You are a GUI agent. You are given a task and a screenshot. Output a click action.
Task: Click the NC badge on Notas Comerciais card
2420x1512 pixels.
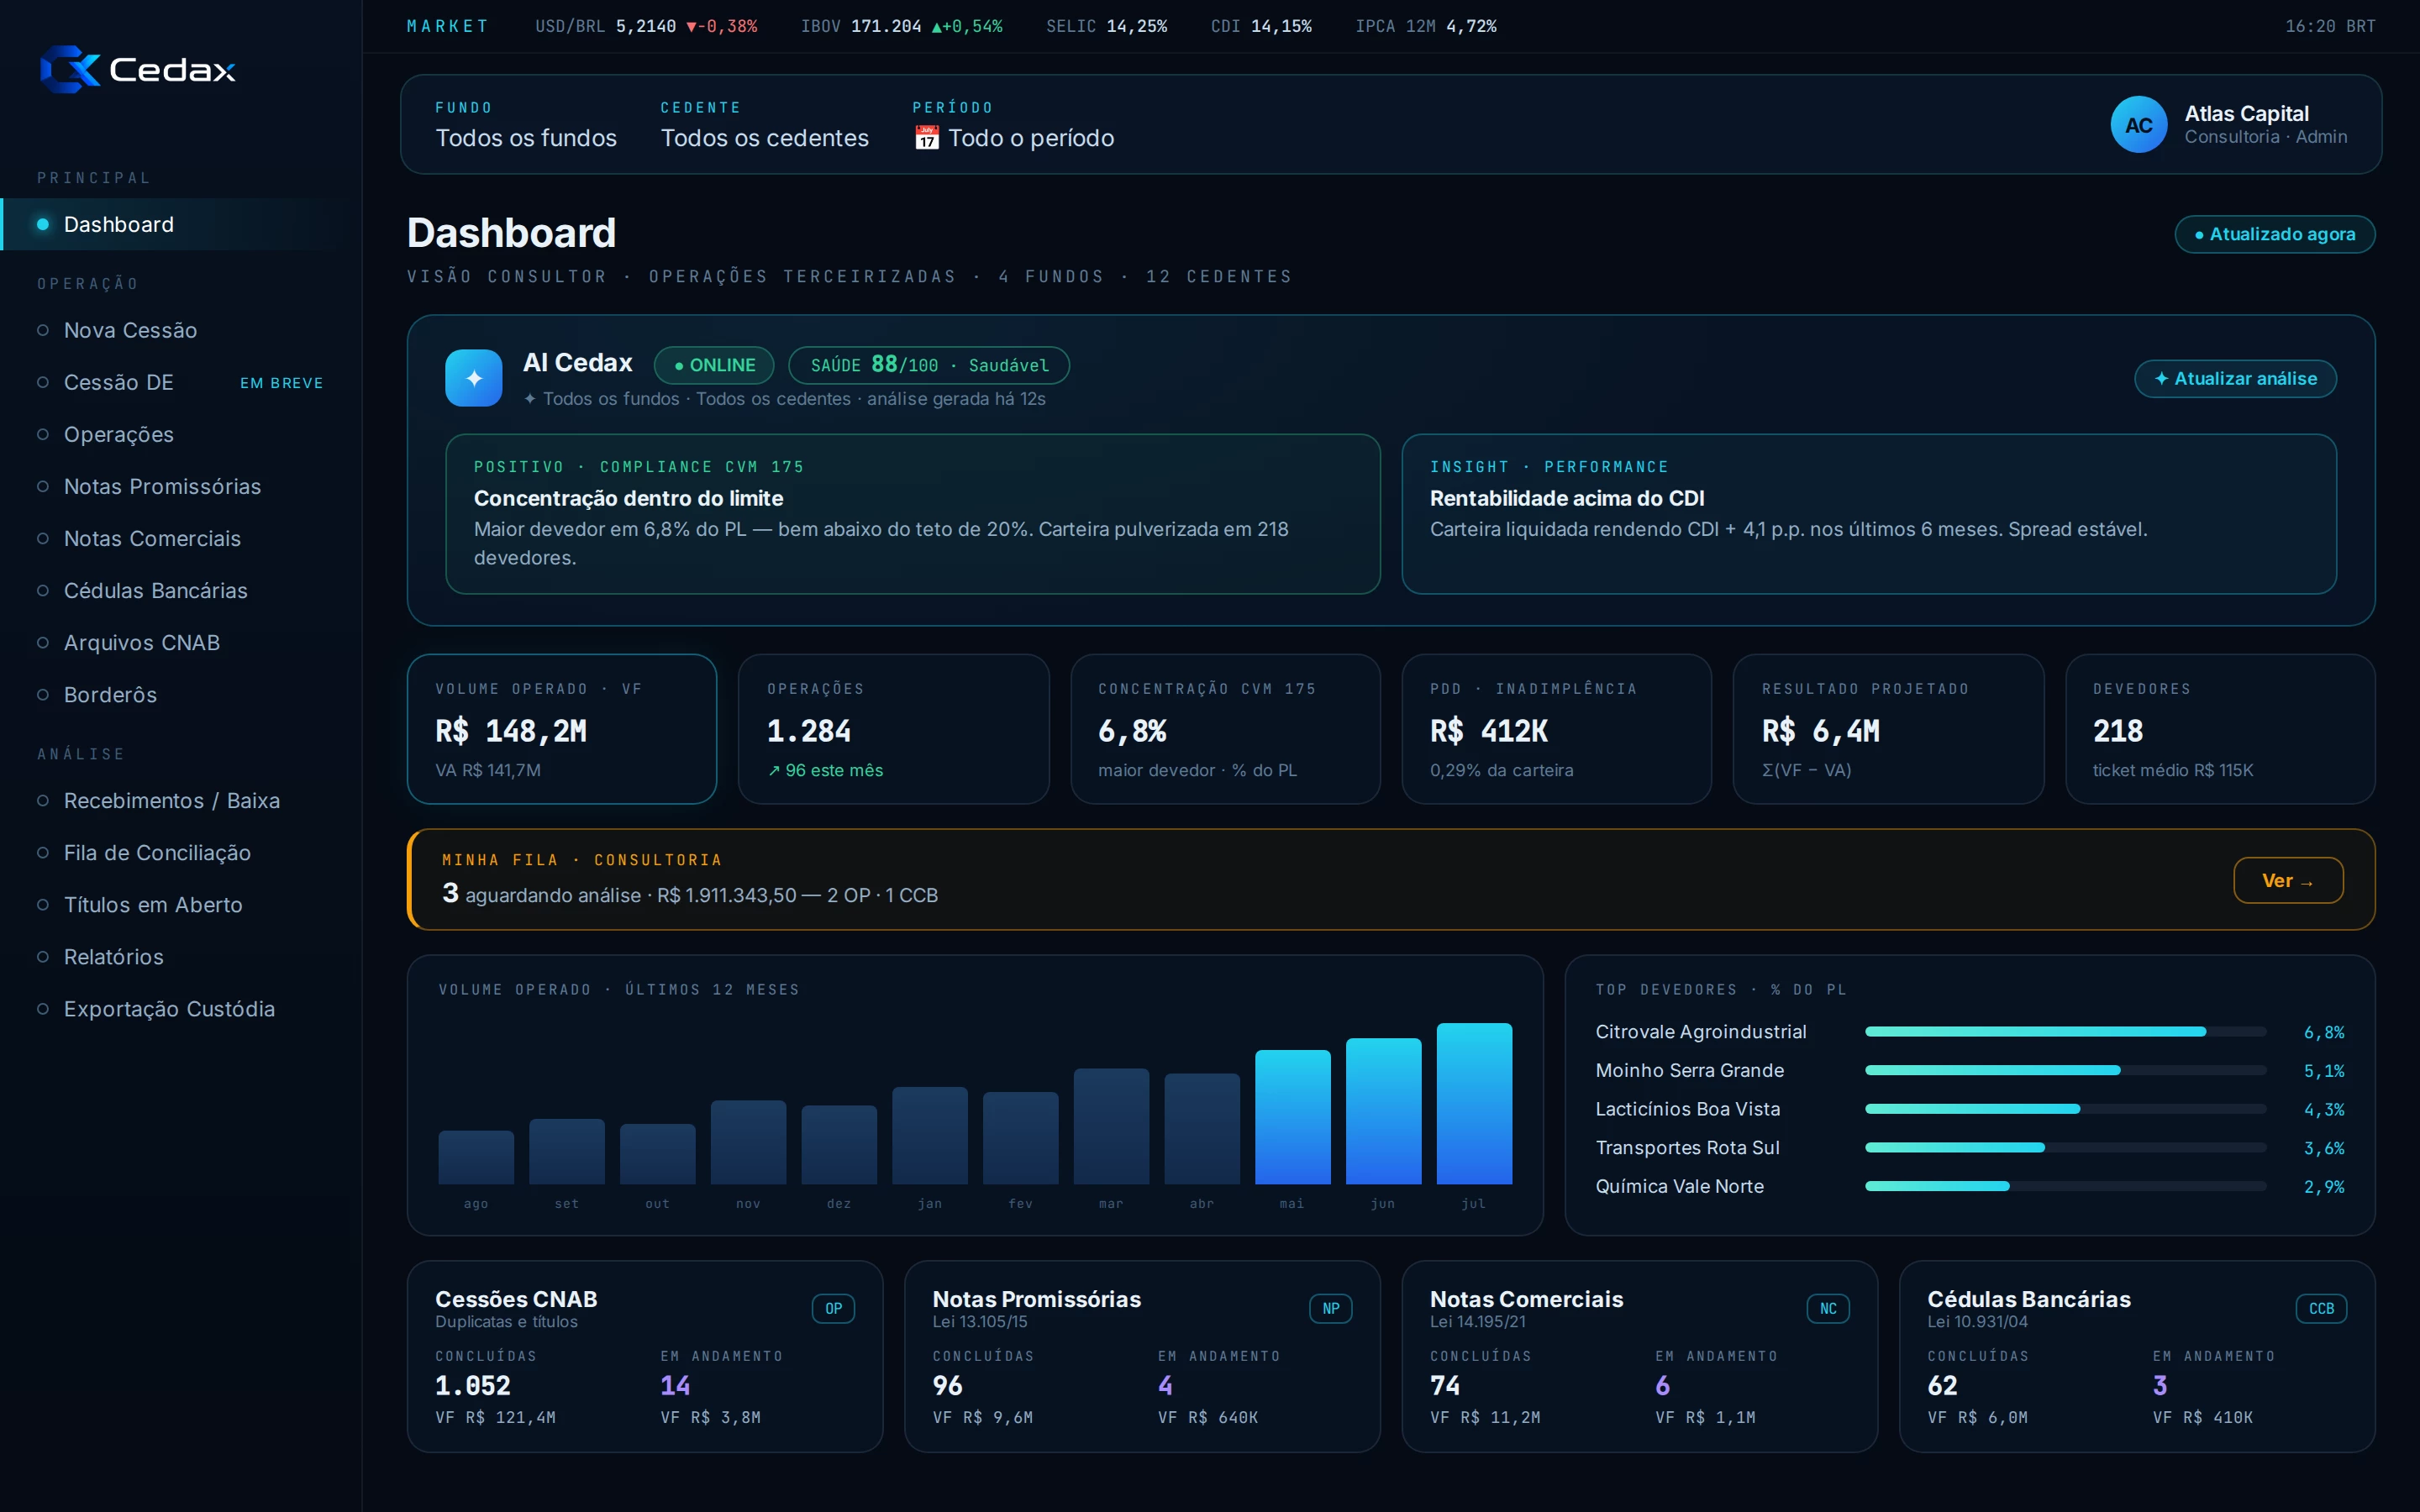point(1827,1308)
